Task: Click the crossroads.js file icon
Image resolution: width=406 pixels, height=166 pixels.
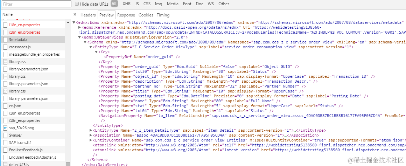Action: tap(5, 47)
